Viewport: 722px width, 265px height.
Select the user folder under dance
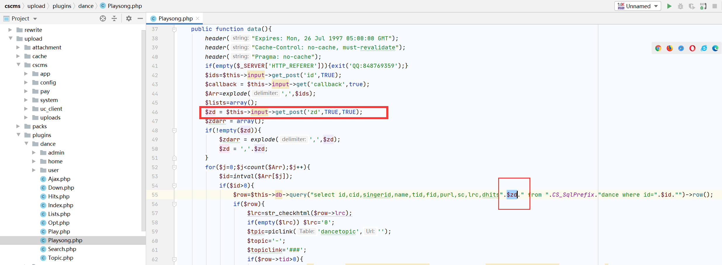53,170
